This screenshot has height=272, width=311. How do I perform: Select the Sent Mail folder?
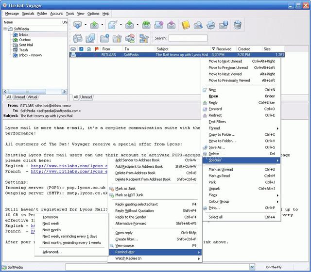26,45
